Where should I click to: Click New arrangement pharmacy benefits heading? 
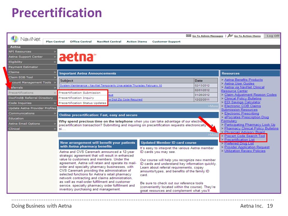97,145
